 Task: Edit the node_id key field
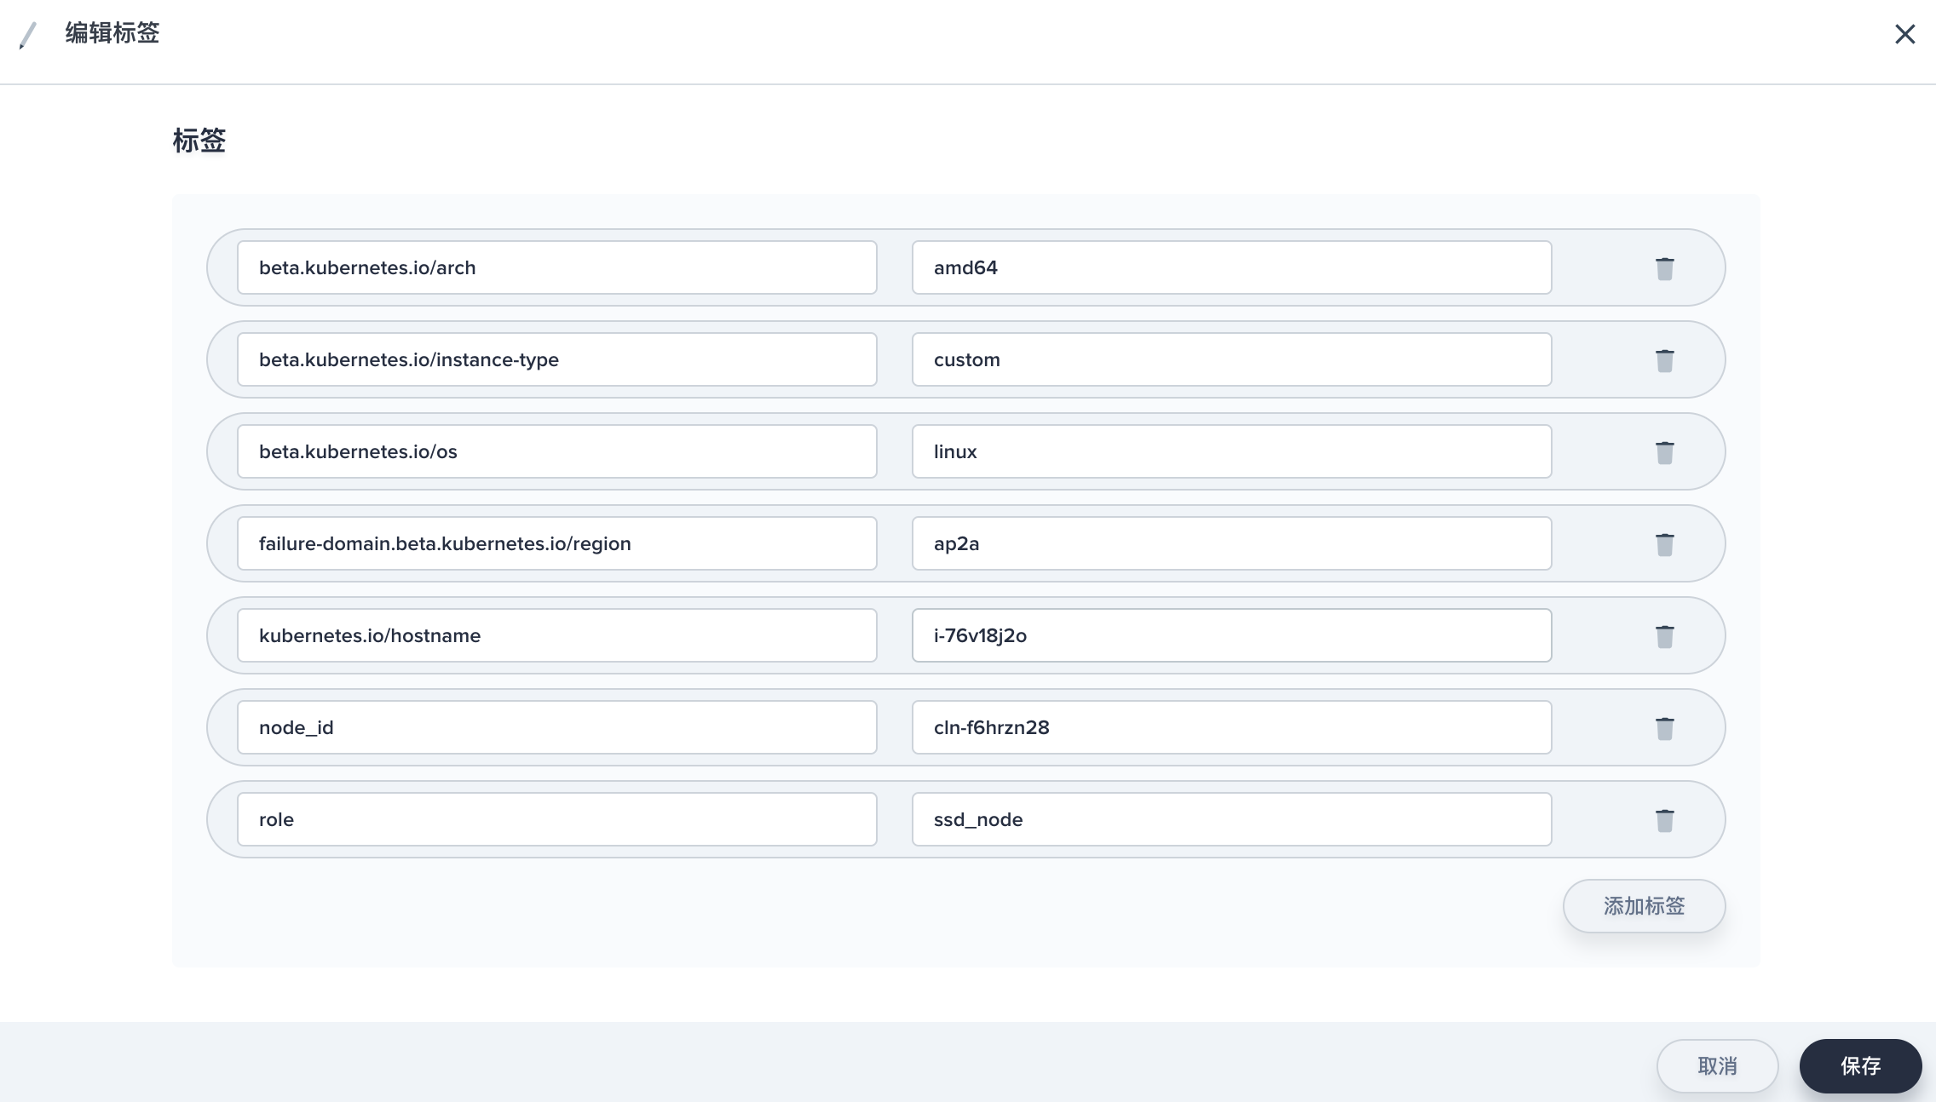(x=557, y=727)
